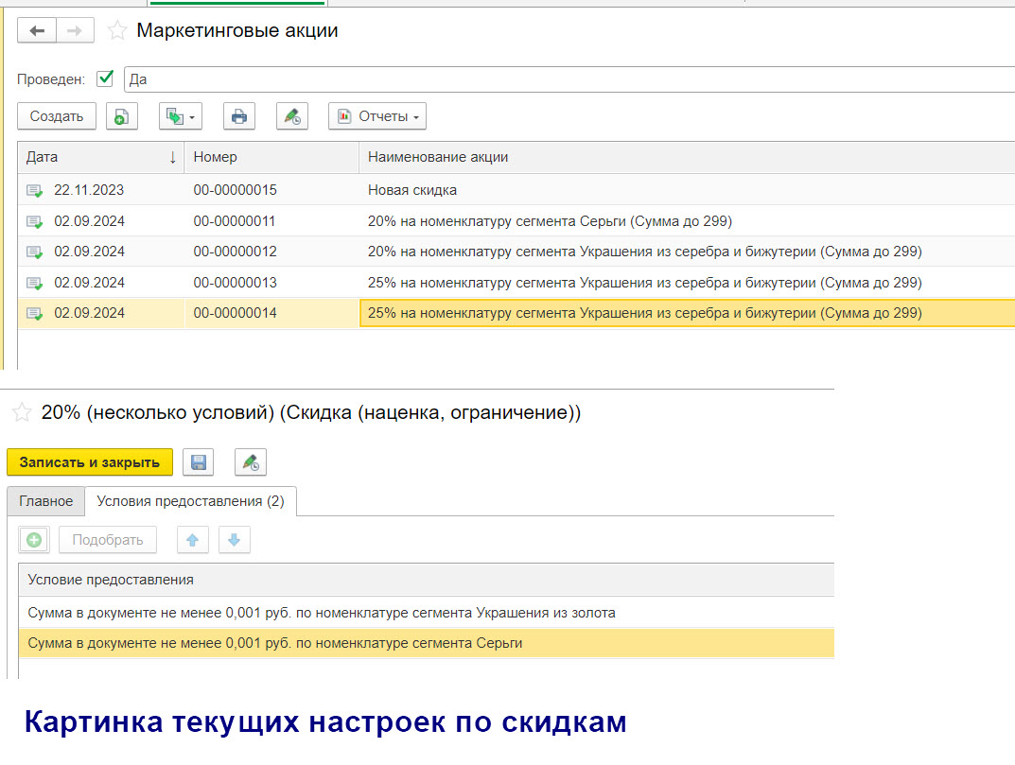Click the copy document icon next to Создать

[122, 116]
